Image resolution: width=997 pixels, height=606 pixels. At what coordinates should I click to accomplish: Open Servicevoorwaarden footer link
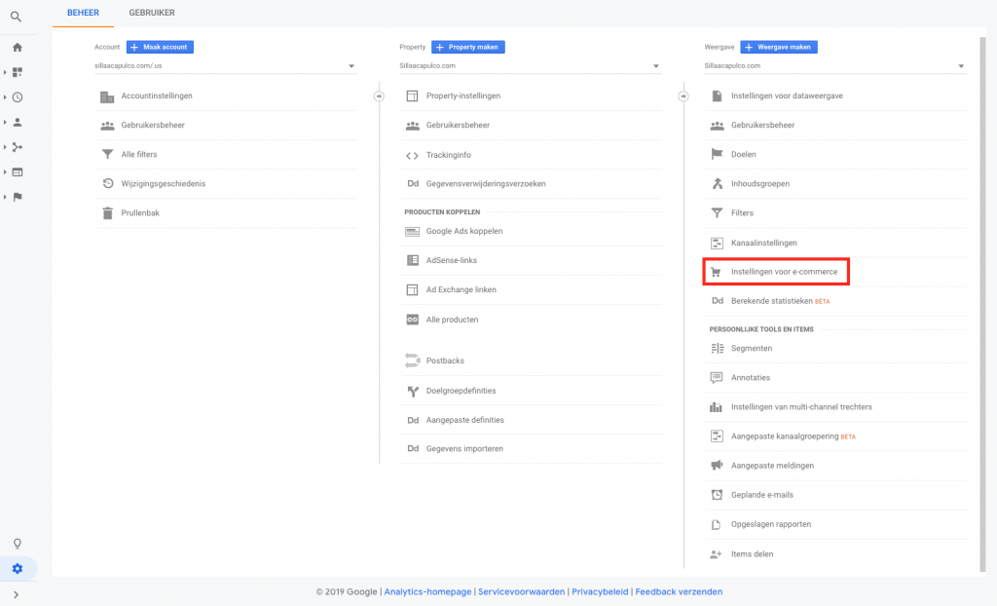point(522,592)
